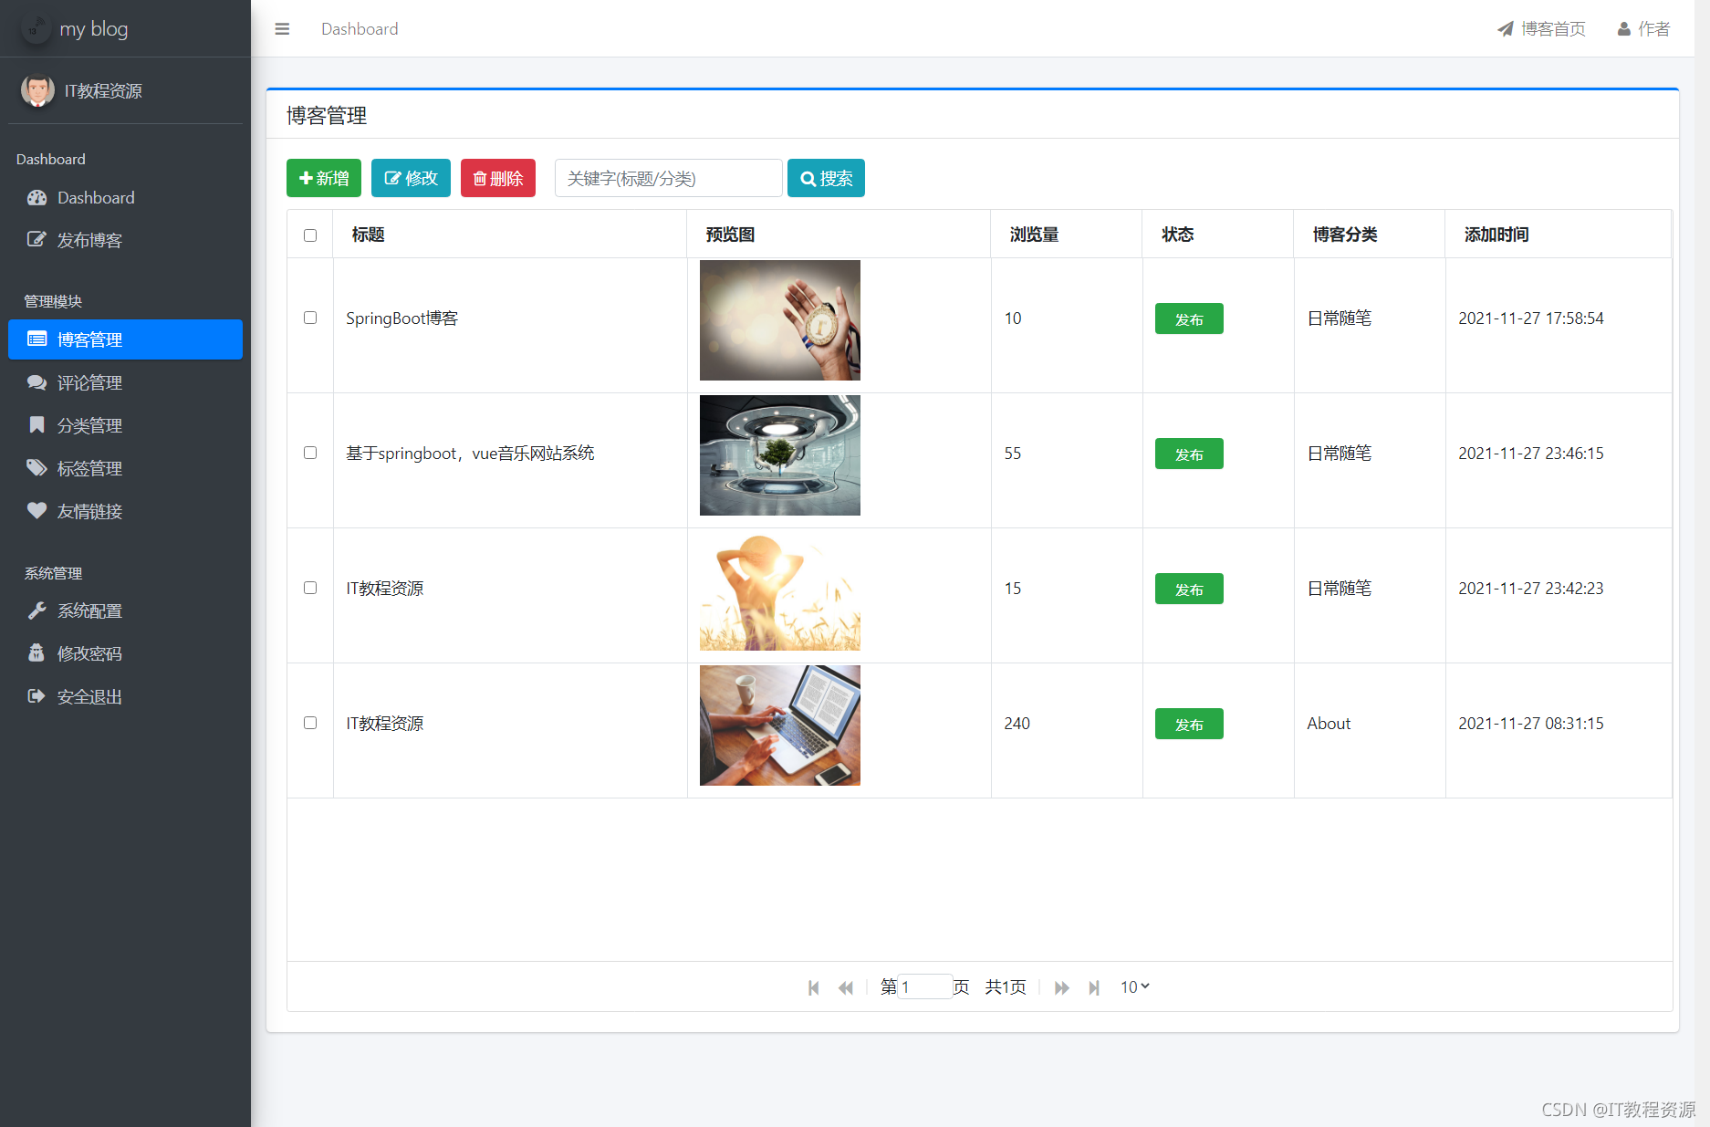The height and width of the screenshot is (1127, 1710).
Task: Click the 修改 edit button
Action: [411, 178]
